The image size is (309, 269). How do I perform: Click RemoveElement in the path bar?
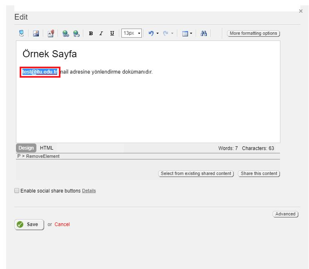tap(43, 156)
